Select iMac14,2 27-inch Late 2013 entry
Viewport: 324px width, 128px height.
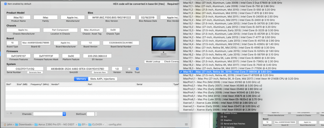251,37
